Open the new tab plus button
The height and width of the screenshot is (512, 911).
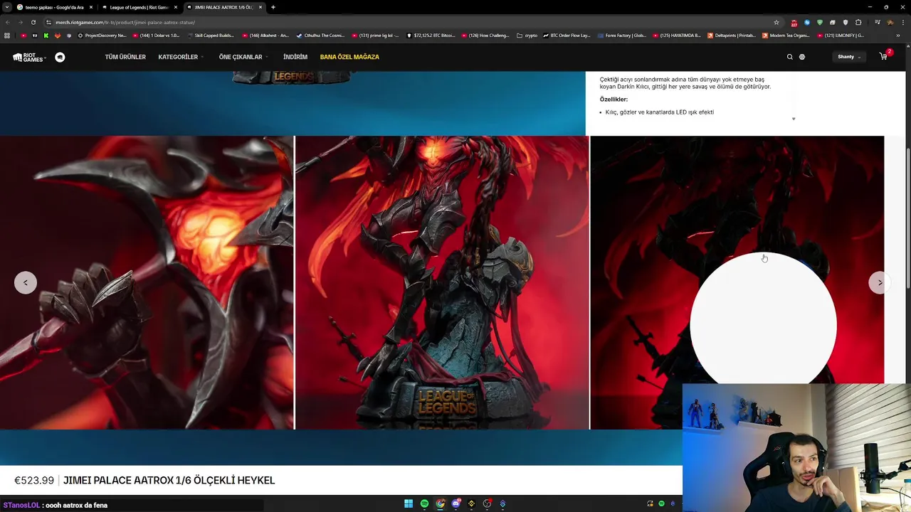(273, 7)
